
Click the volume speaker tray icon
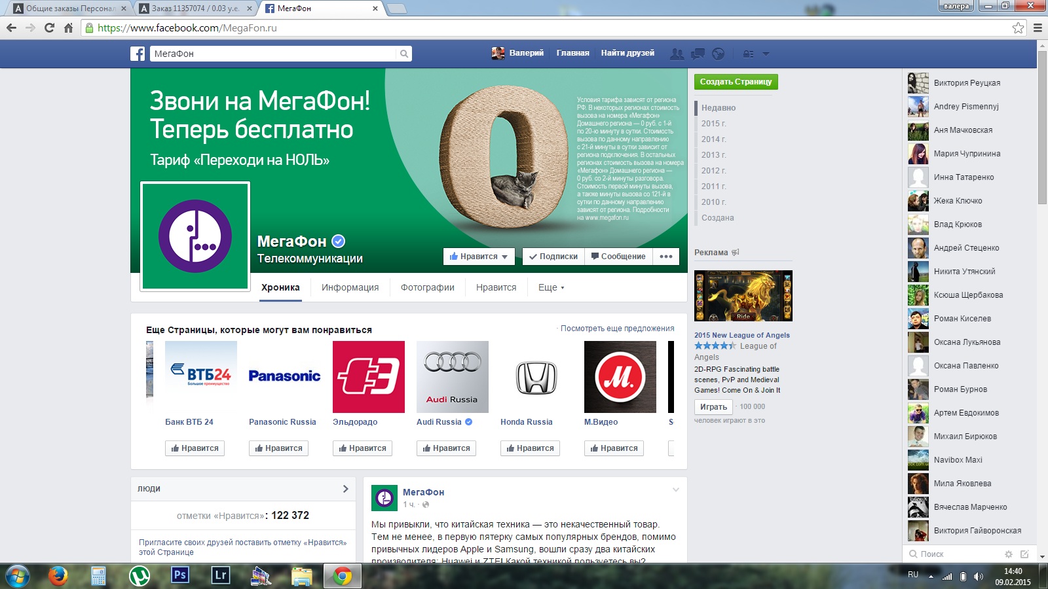(x=979, y=576)
